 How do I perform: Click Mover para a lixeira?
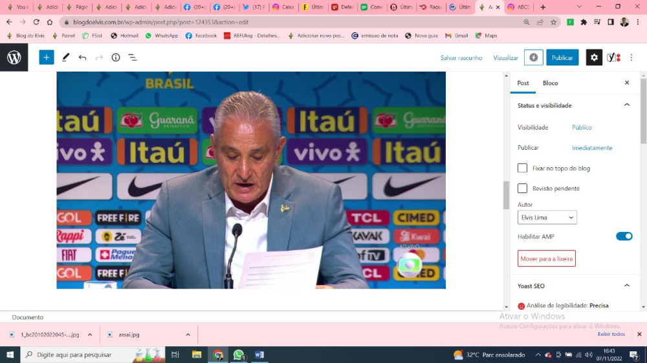(x=546, y=259)
